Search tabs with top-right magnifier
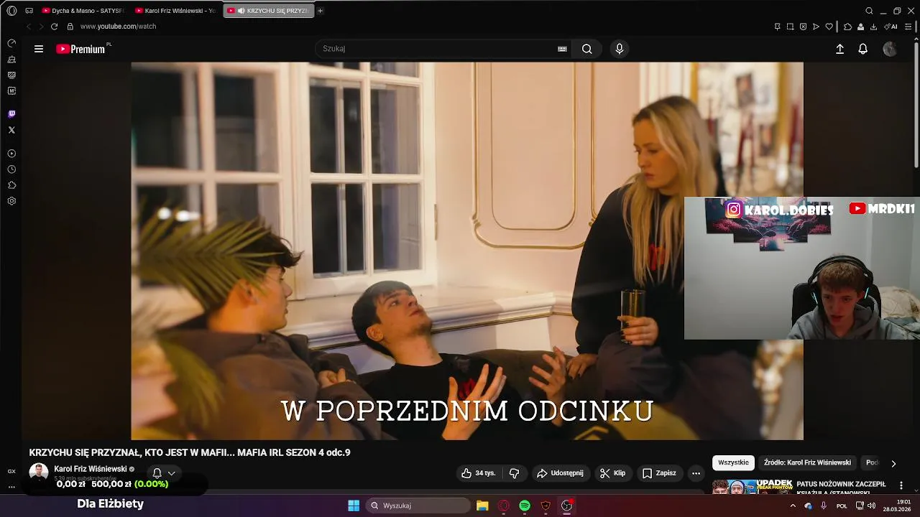Screen dimensions: 920x517 point(869,11)
